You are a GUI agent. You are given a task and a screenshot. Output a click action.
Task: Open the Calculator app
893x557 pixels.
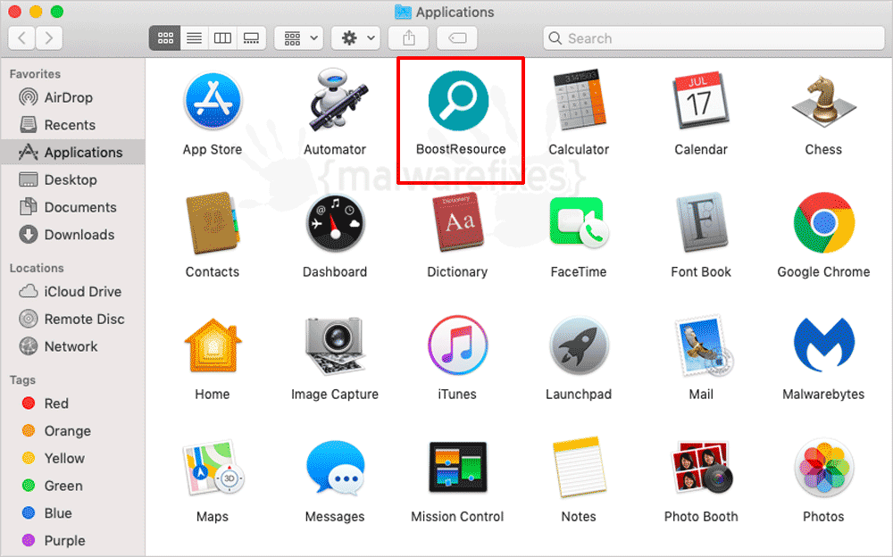pyautogui.click(x=580, y=100)
